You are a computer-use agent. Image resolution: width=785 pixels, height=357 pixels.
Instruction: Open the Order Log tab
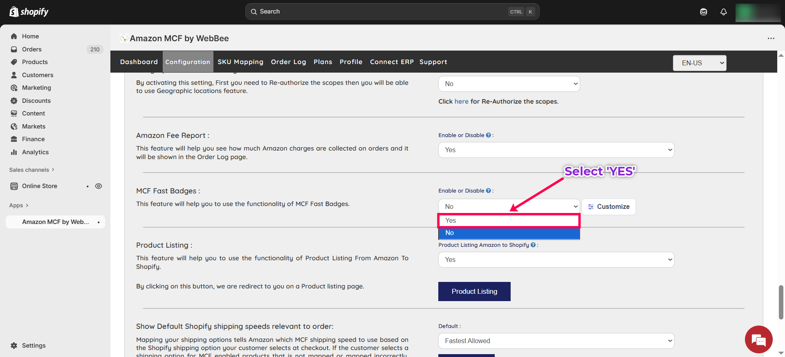click(288, 62)
